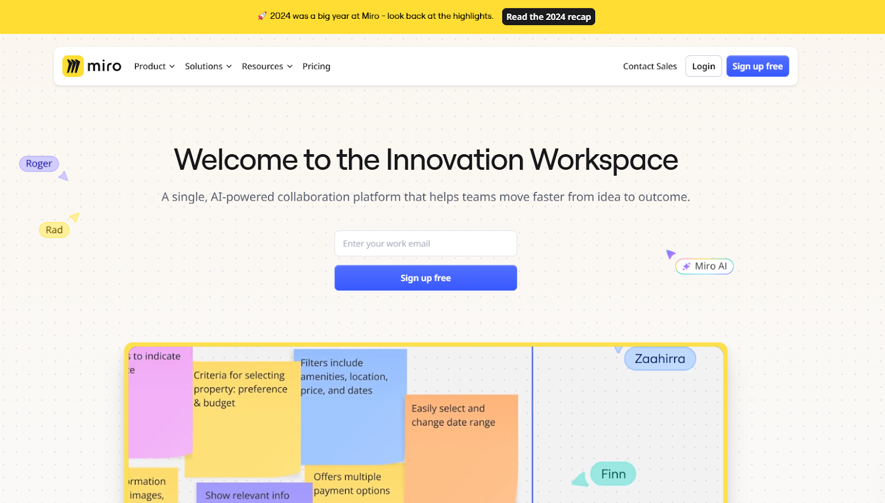Click the 'look back at the highlights' banner text
885x503 pixels.
[440, 16]
